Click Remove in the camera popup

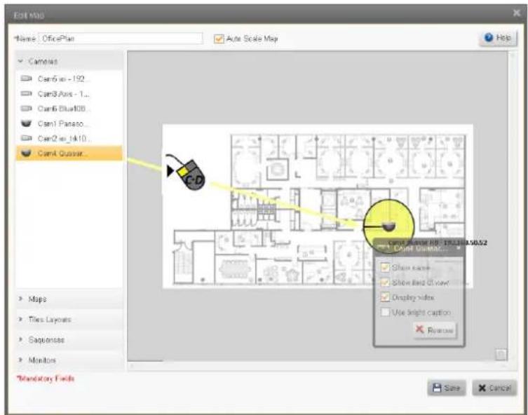[x=435, y=330]
